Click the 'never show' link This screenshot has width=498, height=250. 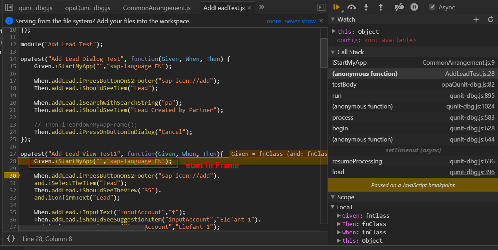[x=300, y=21]
